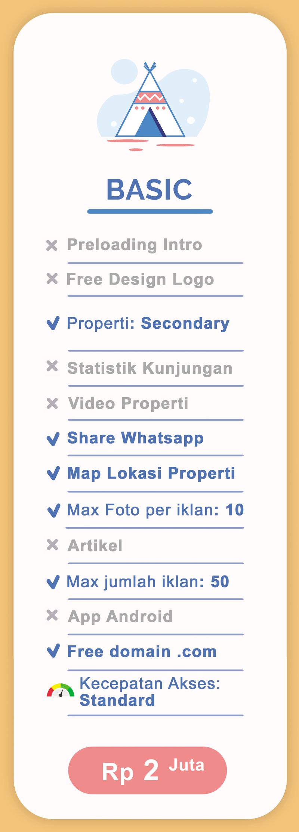Select the BASIC plan heading
This screenshot has width=299, height=832.
(149, 189)
